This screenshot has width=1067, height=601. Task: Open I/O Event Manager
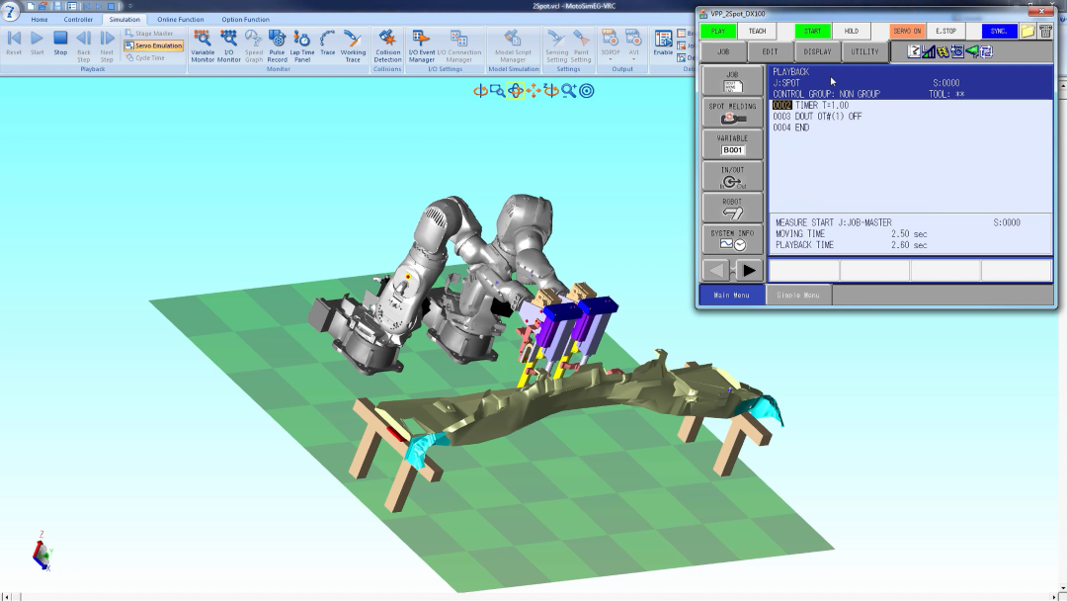pyautogui.click(x=421, y=45)
